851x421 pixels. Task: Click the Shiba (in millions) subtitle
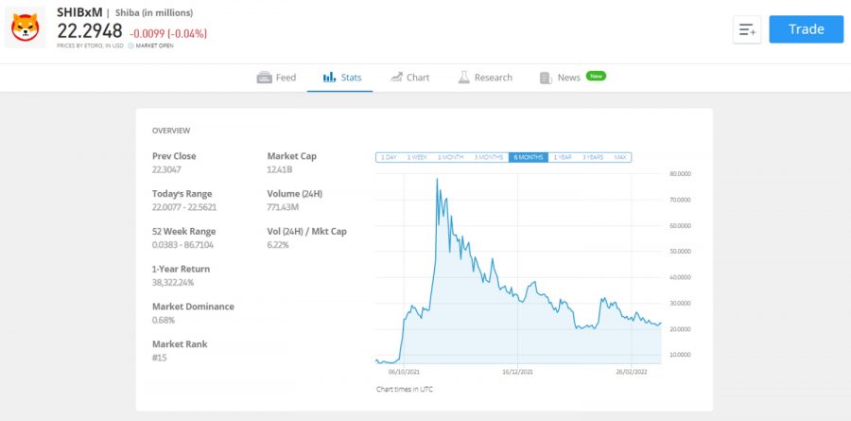coord(153,13)
